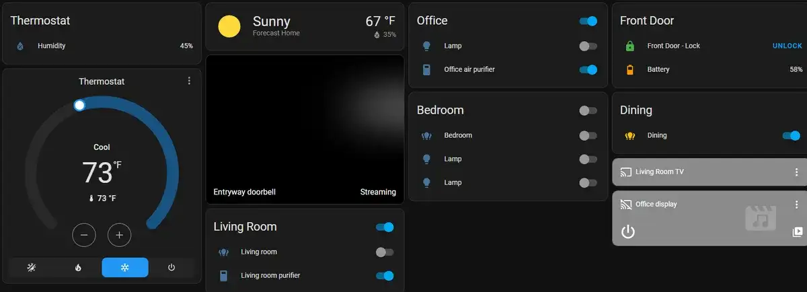Toggle the Office header switch
807x292 pixels.
pyautogui.click(x=588, y=21)
